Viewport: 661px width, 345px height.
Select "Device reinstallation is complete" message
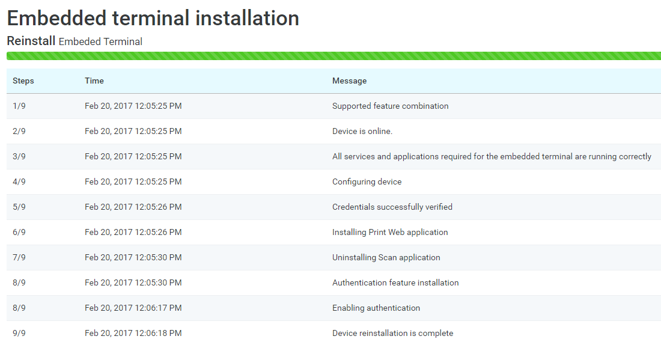coord(392,333)
